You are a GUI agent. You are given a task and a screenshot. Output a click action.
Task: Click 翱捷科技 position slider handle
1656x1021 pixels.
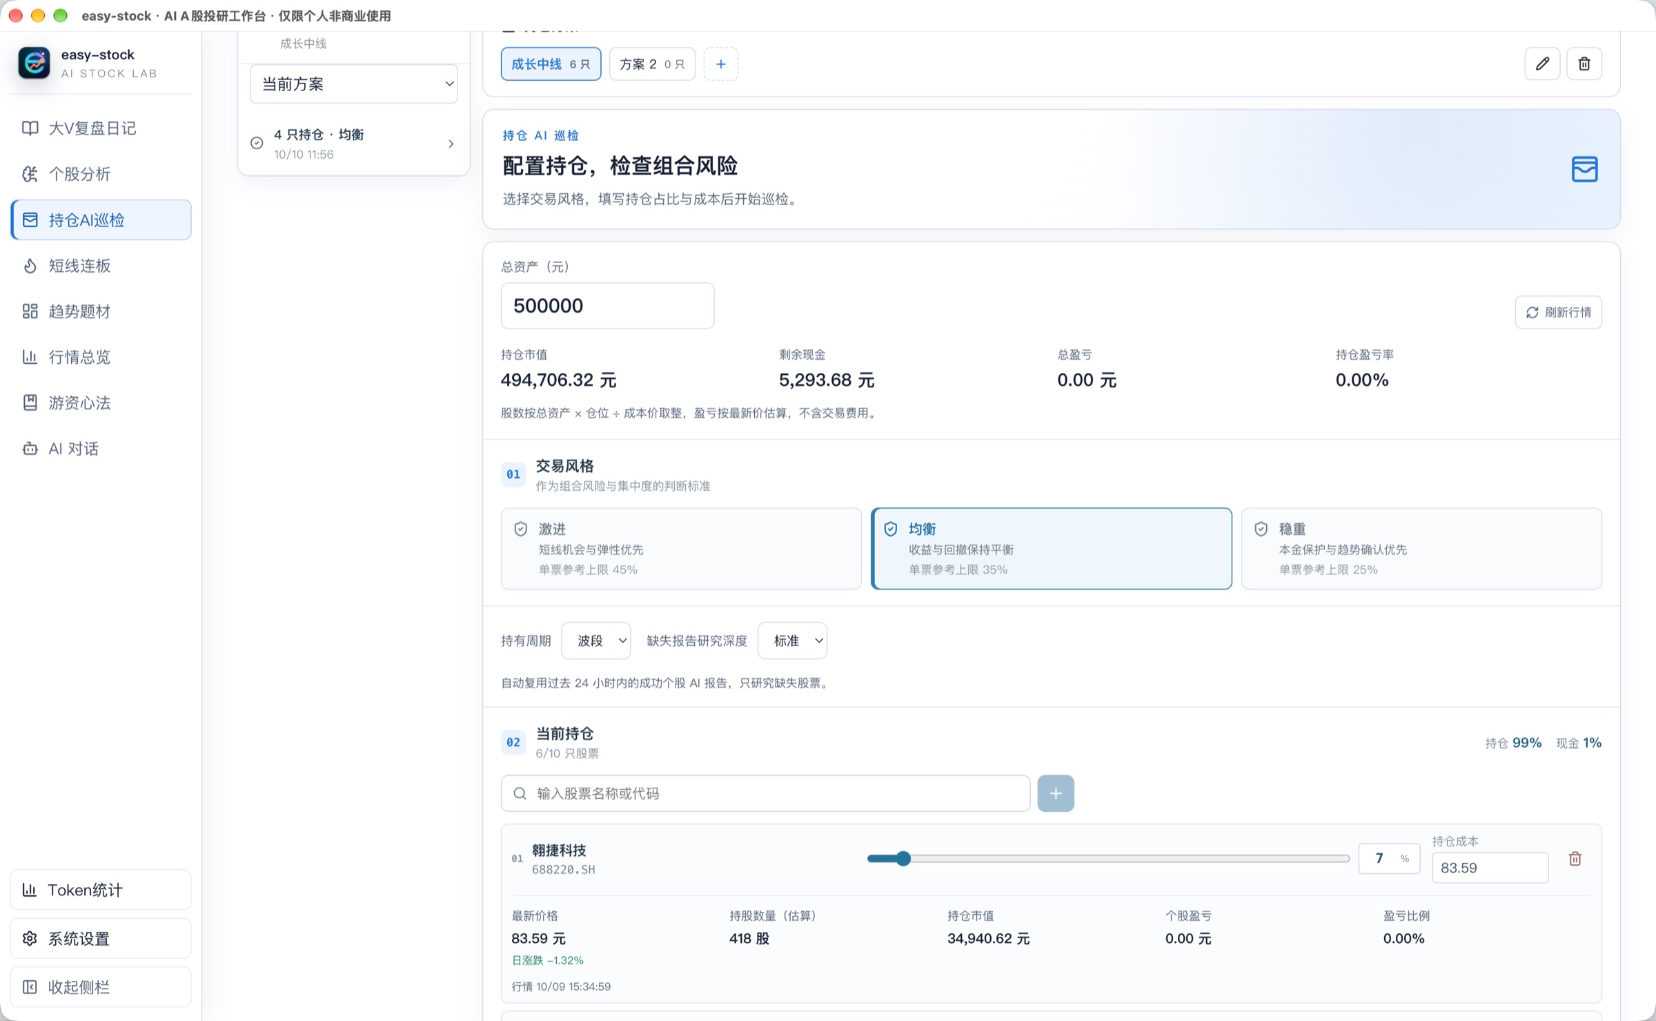[903, 859]
